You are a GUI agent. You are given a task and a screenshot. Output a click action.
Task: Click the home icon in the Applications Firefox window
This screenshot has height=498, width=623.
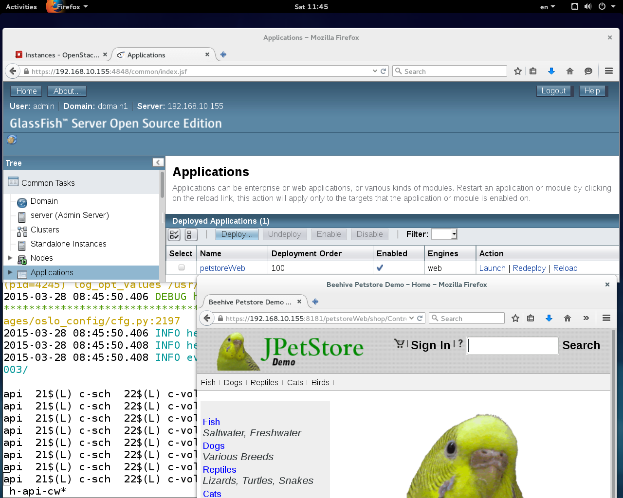[570, 71]
